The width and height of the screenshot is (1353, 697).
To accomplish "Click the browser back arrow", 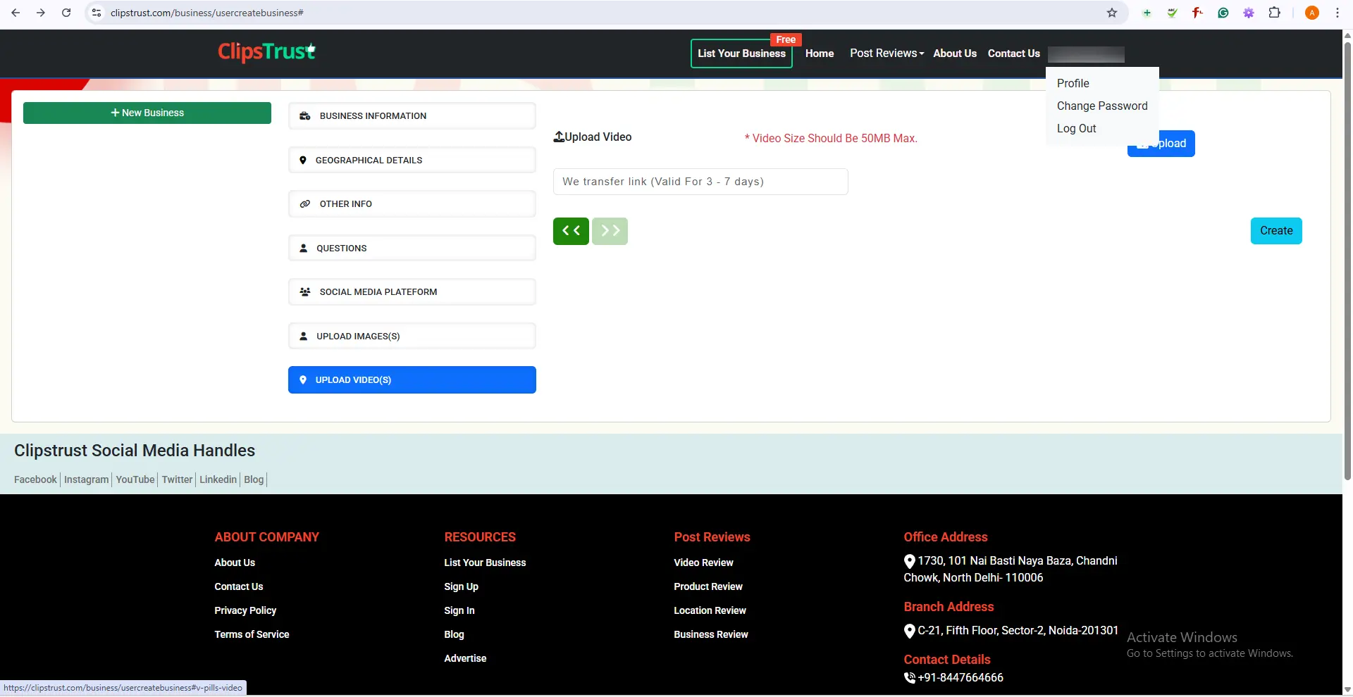I will [16, 13].
